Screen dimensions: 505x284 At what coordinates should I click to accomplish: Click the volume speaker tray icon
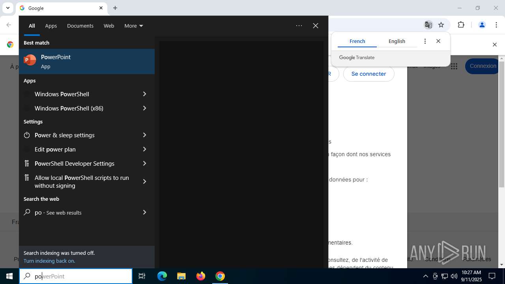(454, 276)
